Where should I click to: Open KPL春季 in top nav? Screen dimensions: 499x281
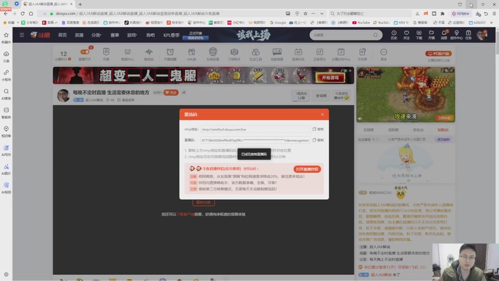pyautogui.click(x=171, y=35)
